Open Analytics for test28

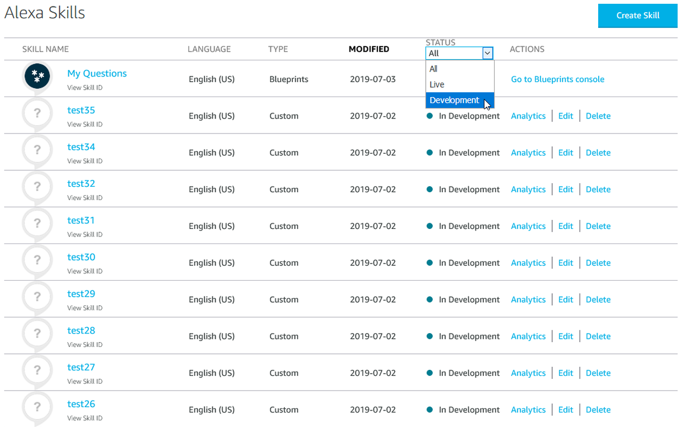[x=528, y=336]
